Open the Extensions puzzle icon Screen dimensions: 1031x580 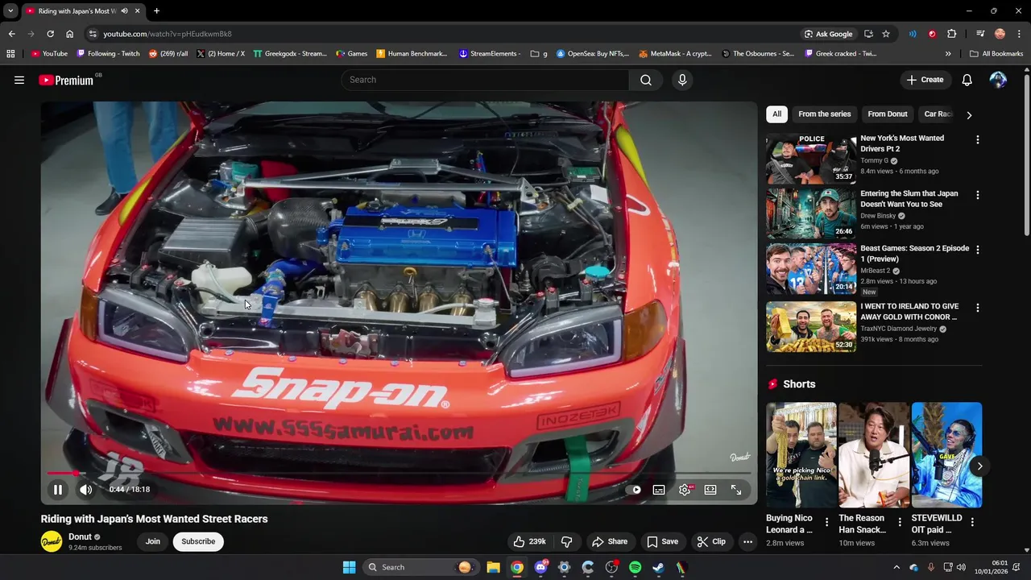952,34
